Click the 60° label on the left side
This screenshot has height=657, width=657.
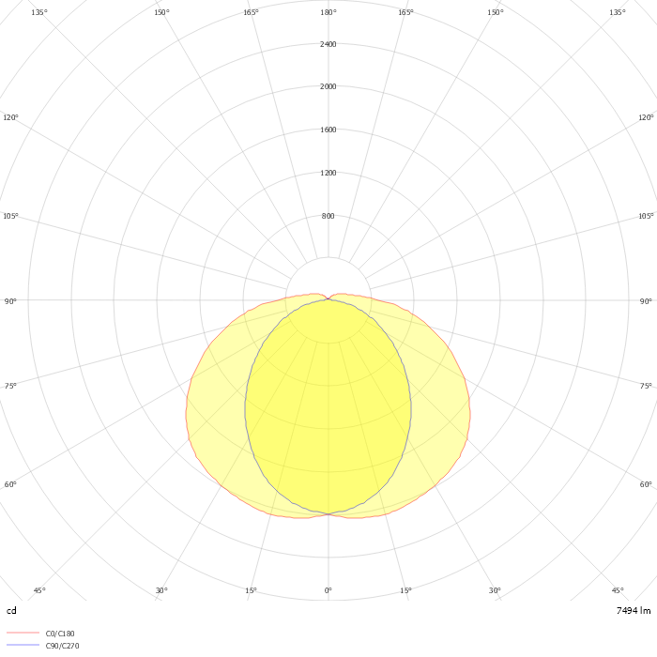pos(10,484)
